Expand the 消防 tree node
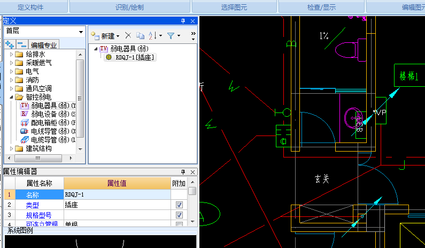 click(x=11, y=80)
